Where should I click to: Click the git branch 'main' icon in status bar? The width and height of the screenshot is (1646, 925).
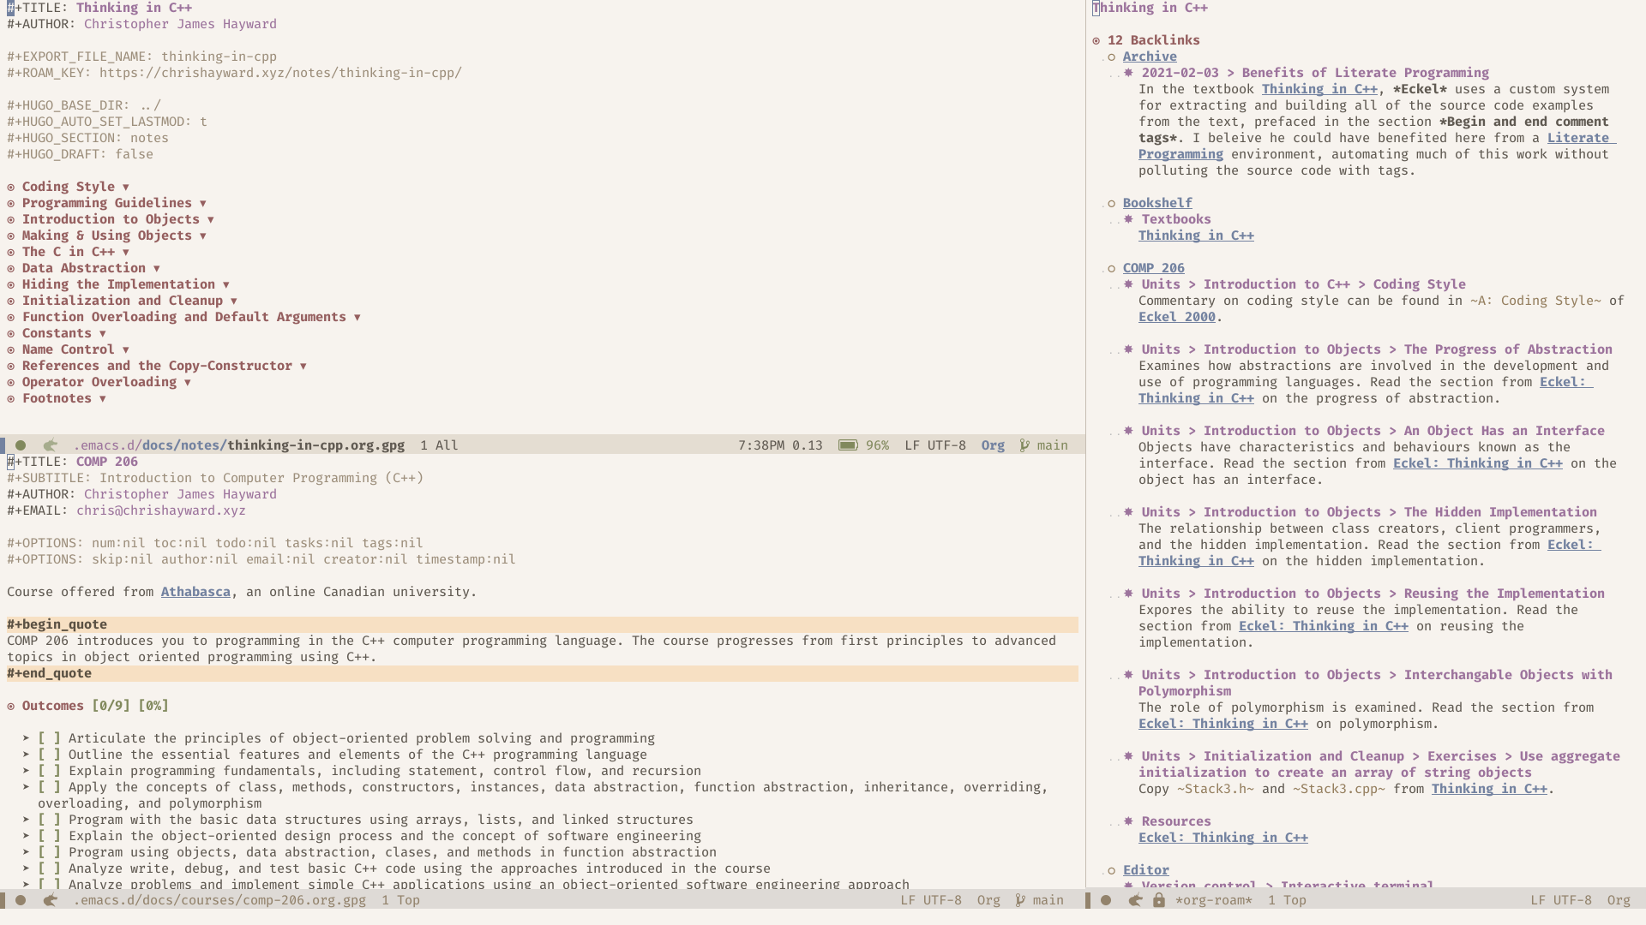click(x=1024, y=445)
